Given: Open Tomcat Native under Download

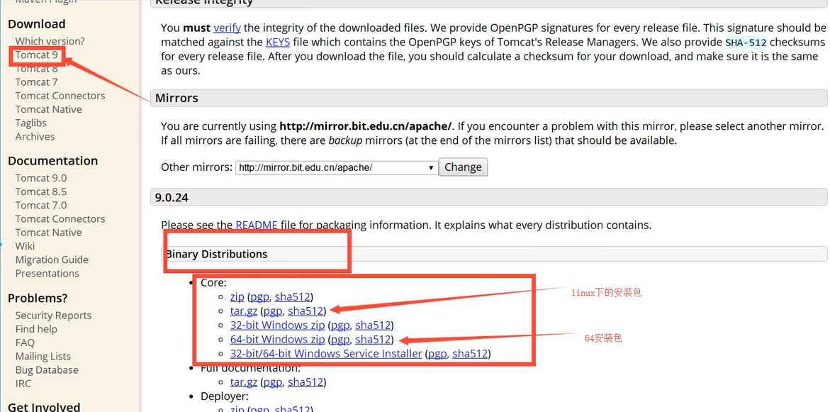Looking at the screenshot, I should [49, 109].
